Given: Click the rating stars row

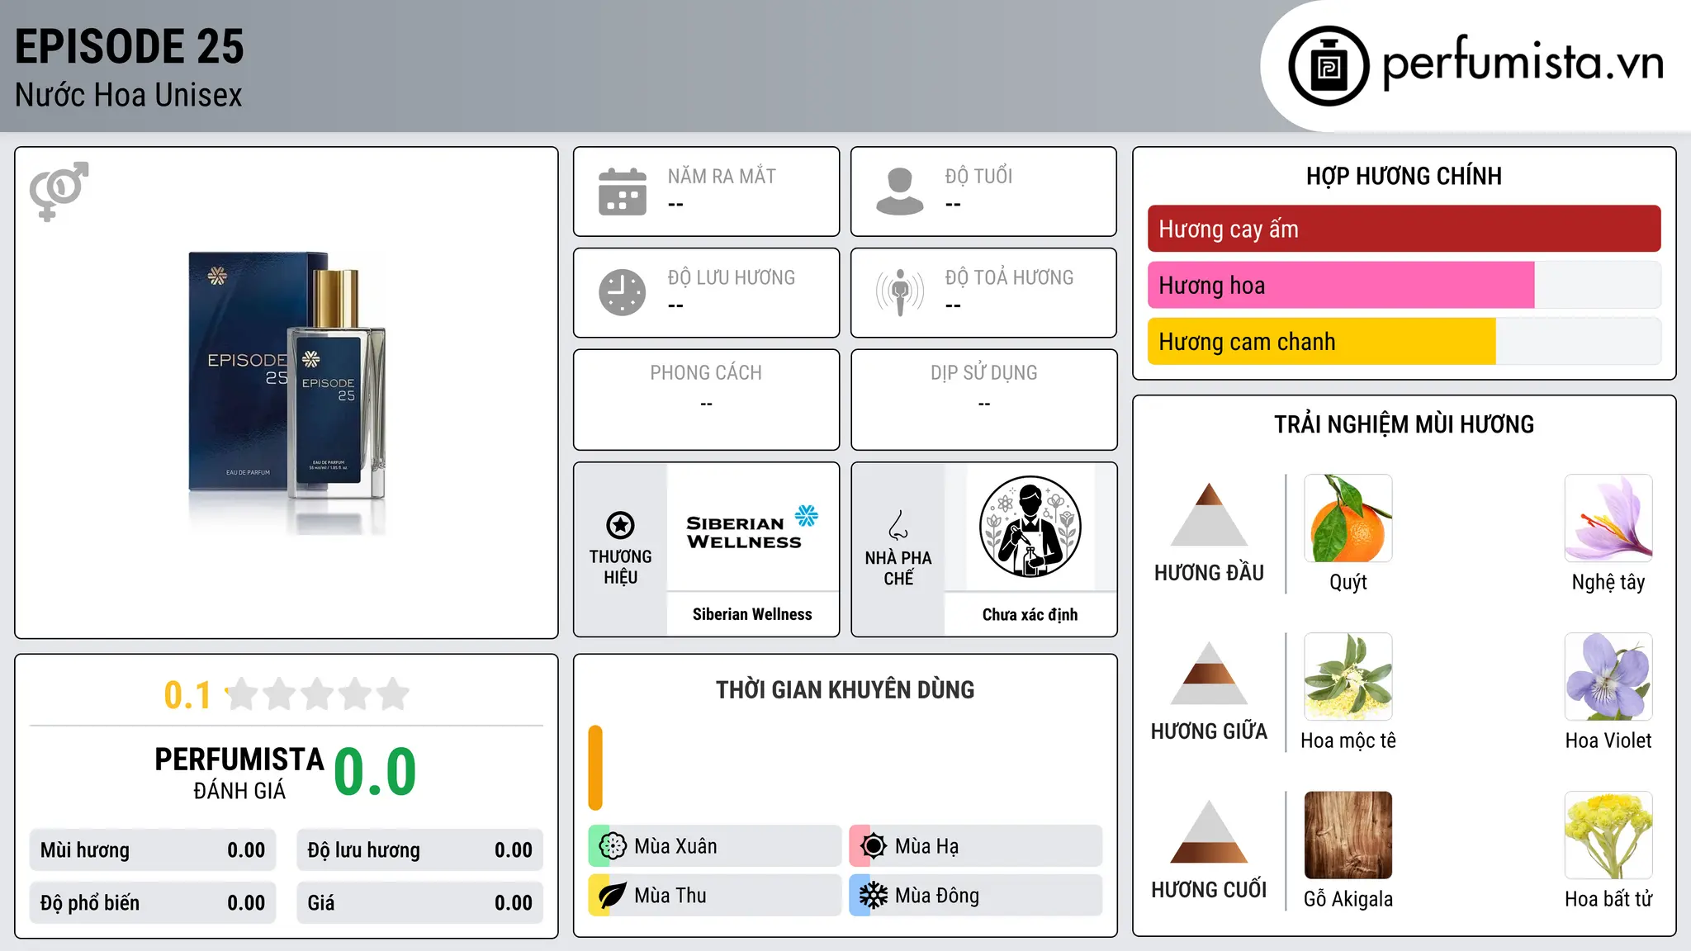Looking at the screenshot, I should (x=317, y=694).
